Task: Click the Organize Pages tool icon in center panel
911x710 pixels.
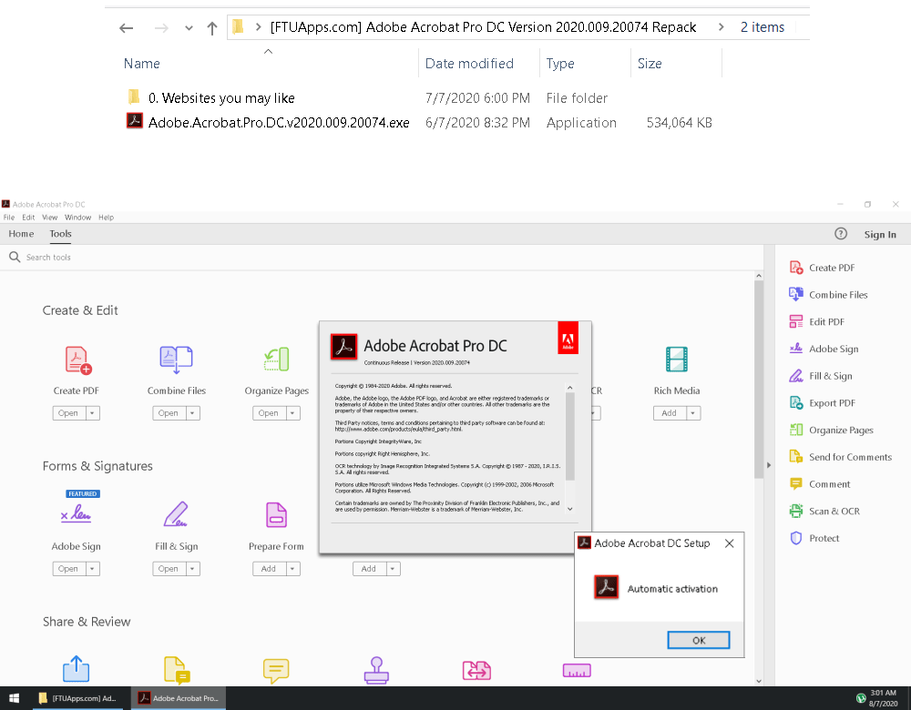Action: [x=277, y=360]
